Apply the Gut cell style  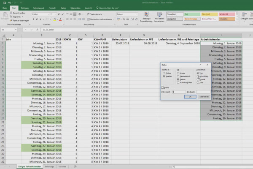click(192, 14)
